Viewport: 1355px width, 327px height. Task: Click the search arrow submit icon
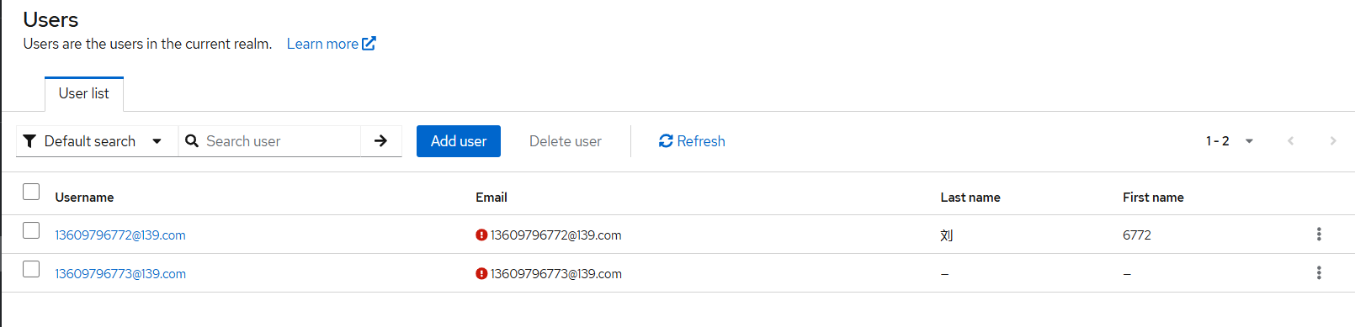coord(380,141)
